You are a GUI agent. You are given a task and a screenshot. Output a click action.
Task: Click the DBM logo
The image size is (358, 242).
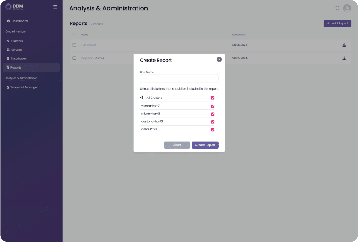point(14,7)
